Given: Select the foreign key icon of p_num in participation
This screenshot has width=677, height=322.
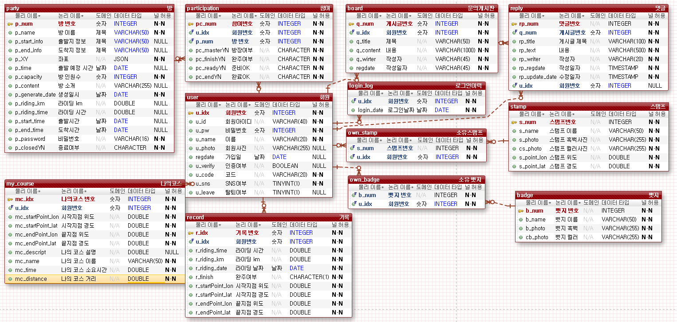Looking at the screenshot, I should point(191,41).
